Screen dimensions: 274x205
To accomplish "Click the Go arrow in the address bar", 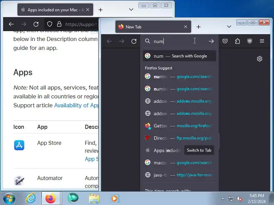I will pos(211,41).
